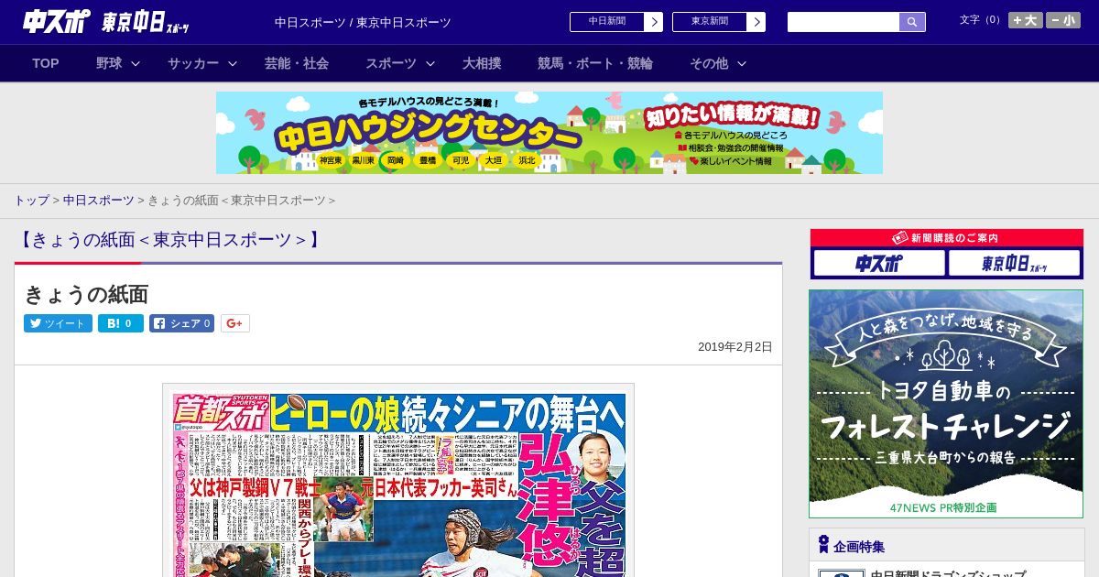Screen dimensions: 1099x577
Task: Go to TOP in navigation bar
Action: tap(46, 63)
